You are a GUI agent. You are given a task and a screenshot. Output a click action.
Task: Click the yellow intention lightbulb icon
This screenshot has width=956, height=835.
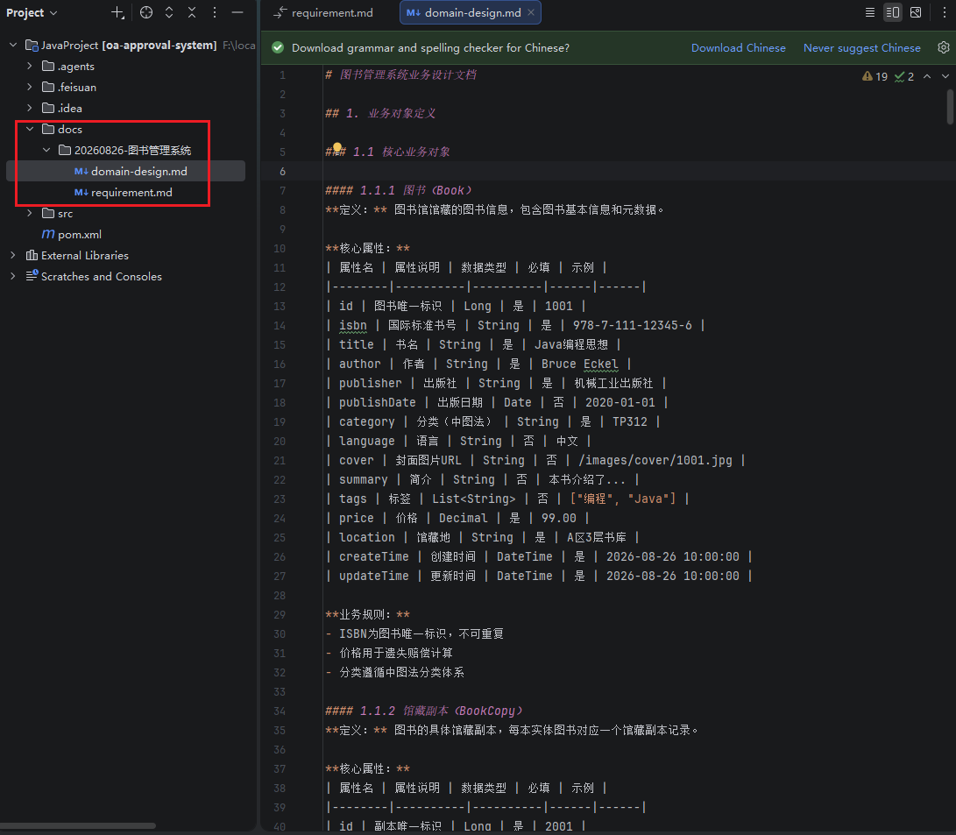coord(337,147)
